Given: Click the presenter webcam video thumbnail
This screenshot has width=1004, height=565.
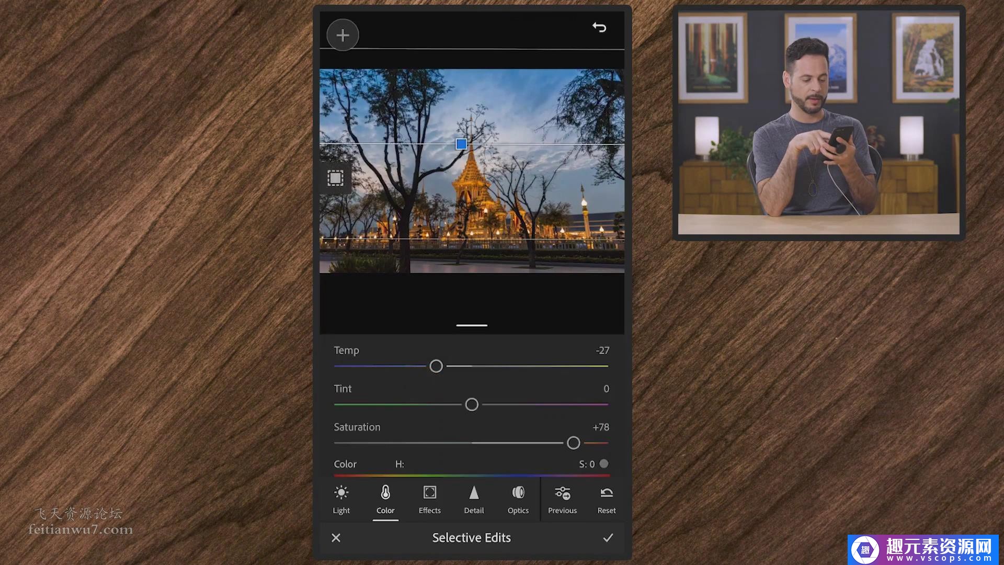Looking at the screenshot, I should 818,123.
